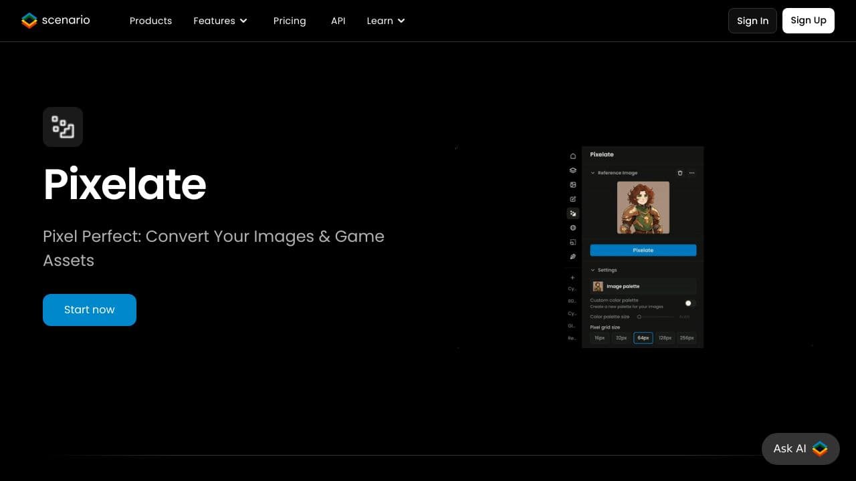Click the Pixelate feature icon above the heading
The width and height of the screenshot is (856, 481).
(x=63, y=127)
